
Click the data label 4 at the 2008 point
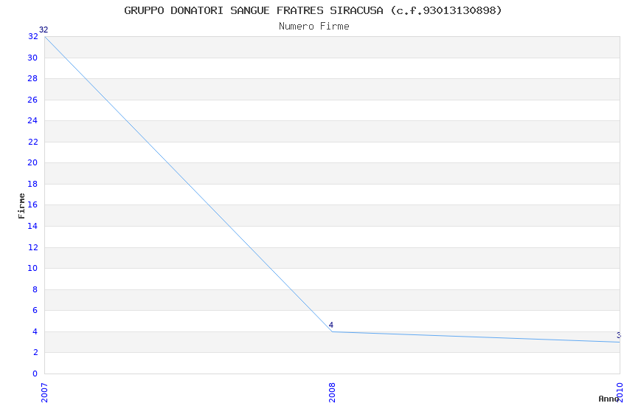[x=330, y=326]
